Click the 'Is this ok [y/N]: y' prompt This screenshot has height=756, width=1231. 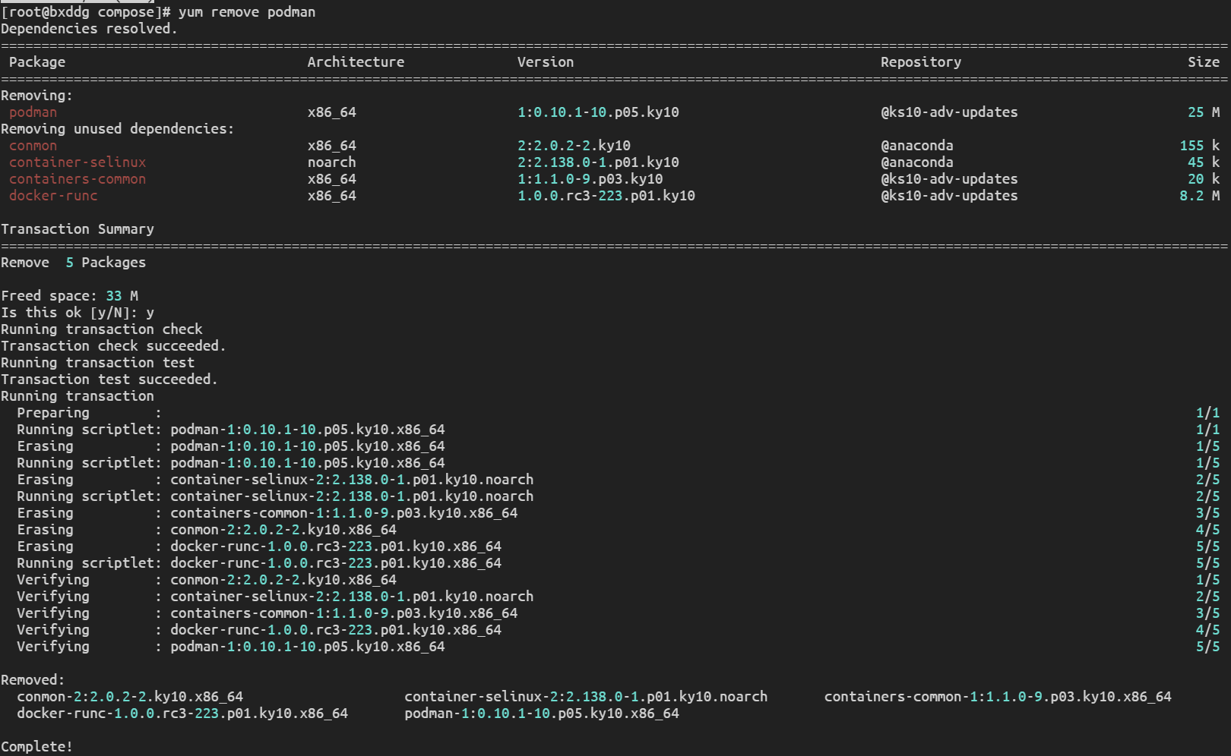(78, 313)
